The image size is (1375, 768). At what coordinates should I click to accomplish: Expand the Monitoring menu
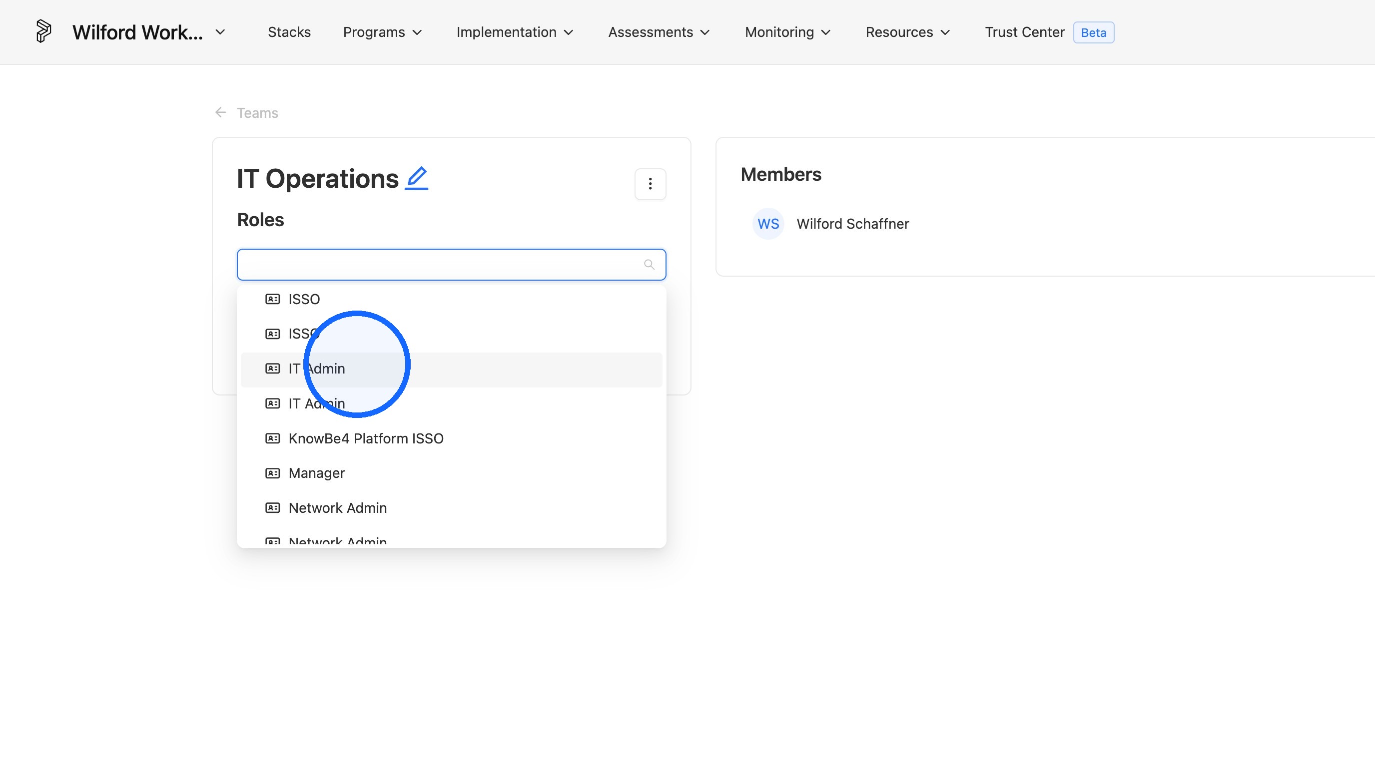click(x=788, y=32)
